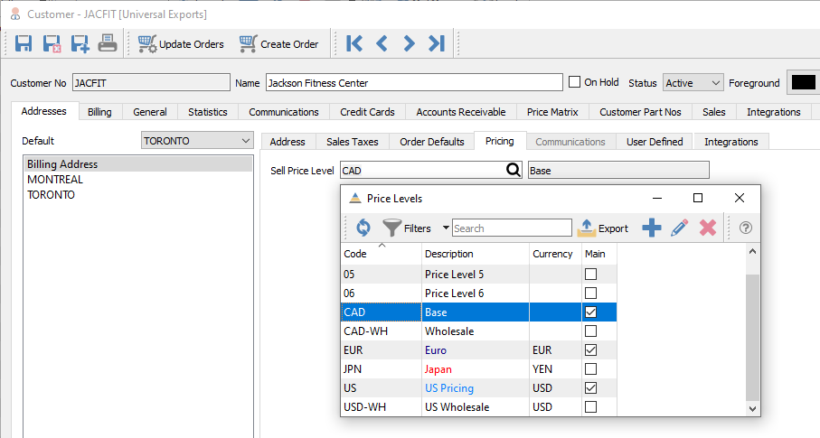Toggle the On Hold checkbox

574,82
